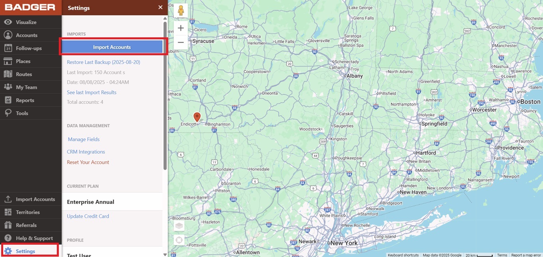This screenshot has width=543, height=257.
Task: Click the Albany label on map
Action: (x=355, y=76)
